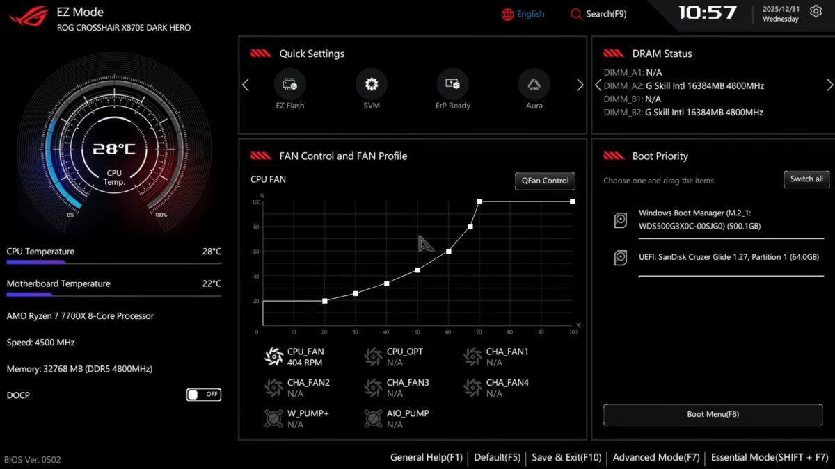Screen dimensions: 835x469
Task: Select the SVM quick setting icon
Action: [x=371, y=85]
